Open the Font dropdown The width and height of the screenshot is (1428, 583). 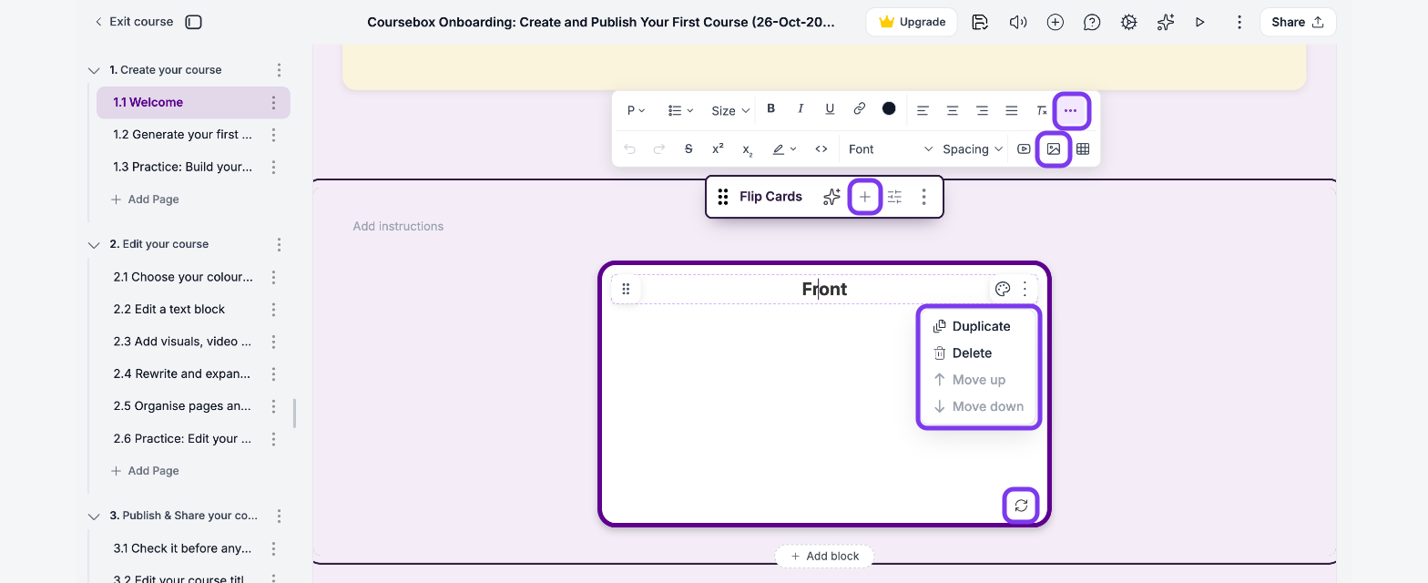point(891,149)
